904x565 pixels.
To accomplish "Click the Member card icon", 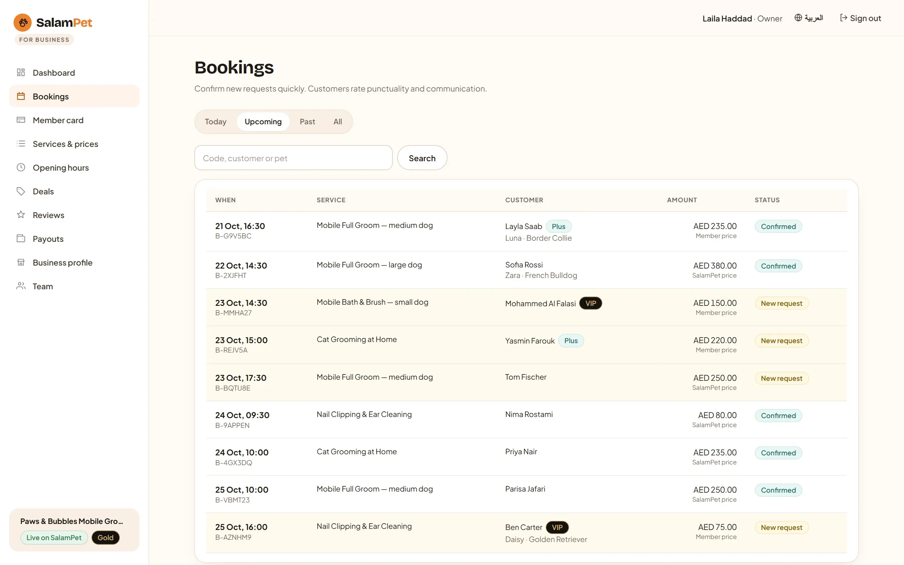I will click(21, 120).
